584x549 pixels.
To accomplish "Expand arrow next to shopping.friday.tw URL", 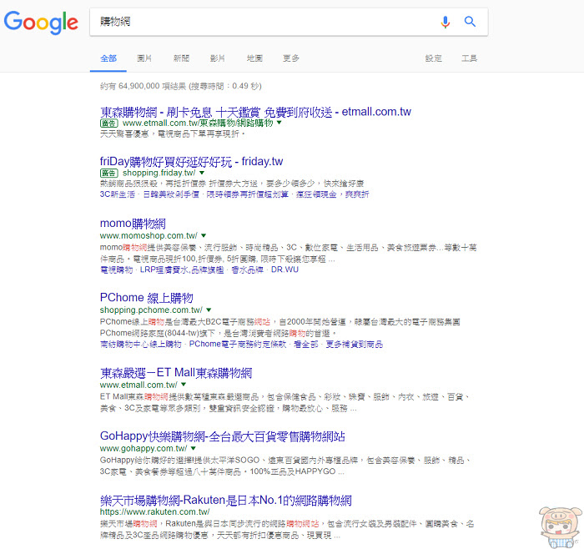I will click(202, 173).
